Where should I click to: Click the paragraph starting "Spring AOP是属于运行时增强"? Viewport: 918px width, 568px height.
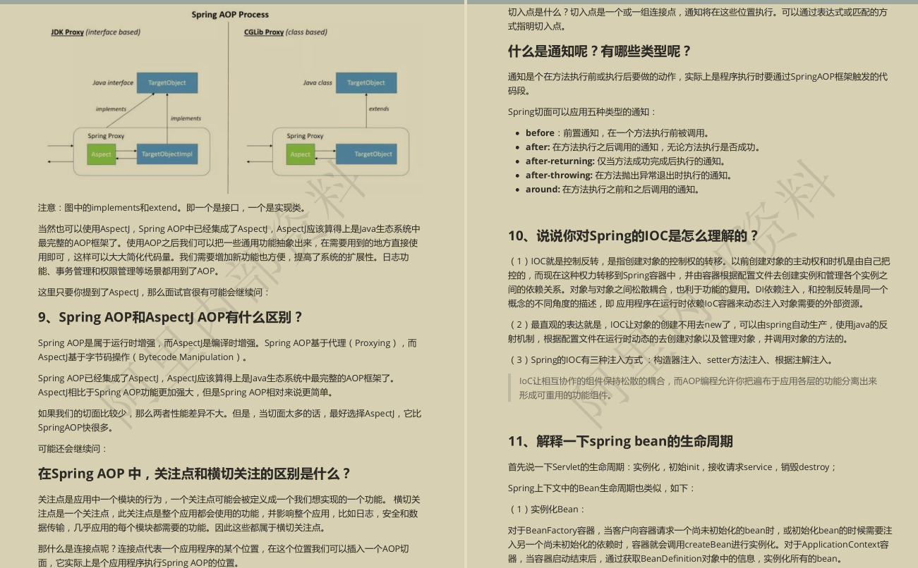(227, 350)
